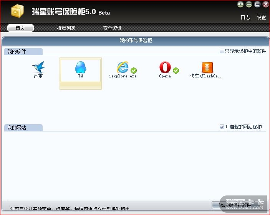Select the TM penguin software icon
The width and height of the screenshot is (270, 215).
click(80, 67)
